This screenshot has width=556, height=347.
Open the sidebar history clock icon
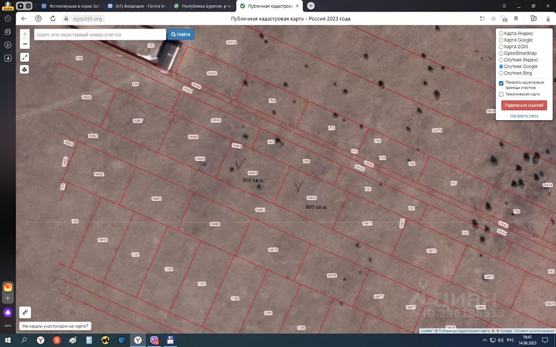[7, 19]
